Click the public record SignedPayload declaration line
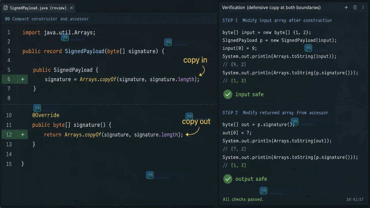 (x=93, y=51)
